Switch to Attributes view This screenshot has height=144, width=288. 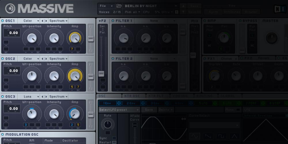pyautogui.click(x=232, y=12)
